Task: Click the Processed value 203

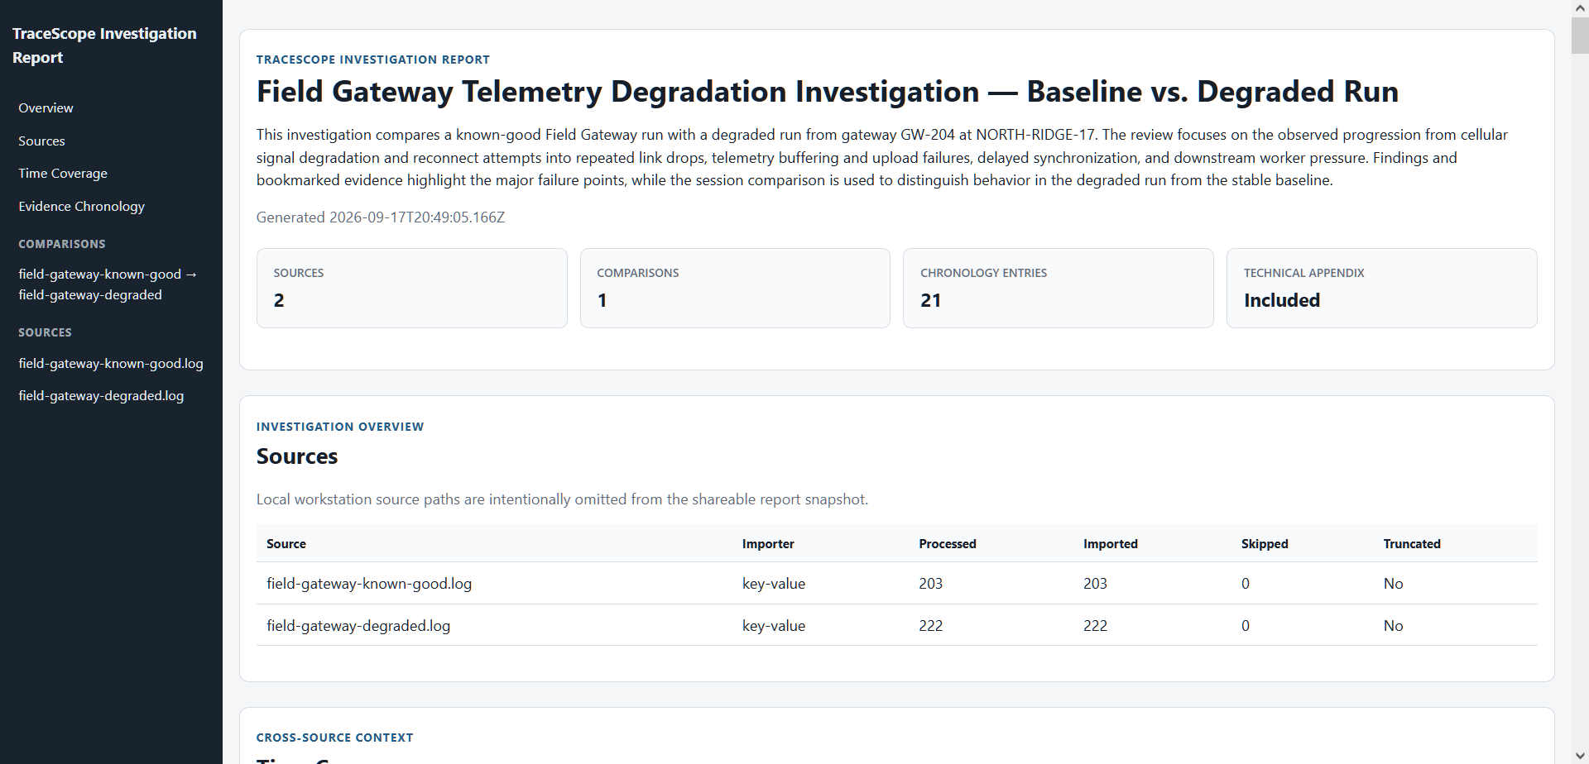Action: point(931,584)
